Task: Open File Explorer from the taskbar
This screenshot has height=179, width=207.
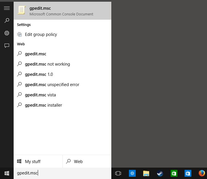Action: [x=146, y=173]
